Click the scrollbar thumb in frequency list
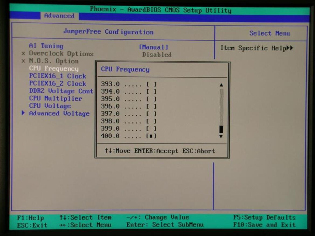This screenshot has width=315, height=236. 221,129
